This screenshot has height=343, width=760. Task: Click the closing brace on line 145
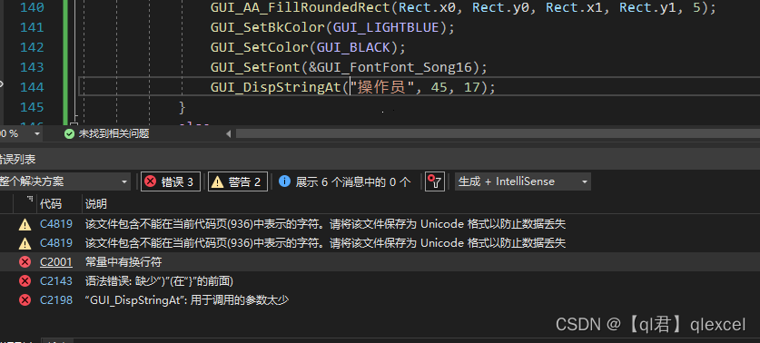(183, 107)
